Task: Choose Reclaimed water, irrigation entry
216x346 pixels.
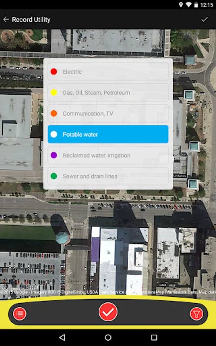Action: point(108,155)
